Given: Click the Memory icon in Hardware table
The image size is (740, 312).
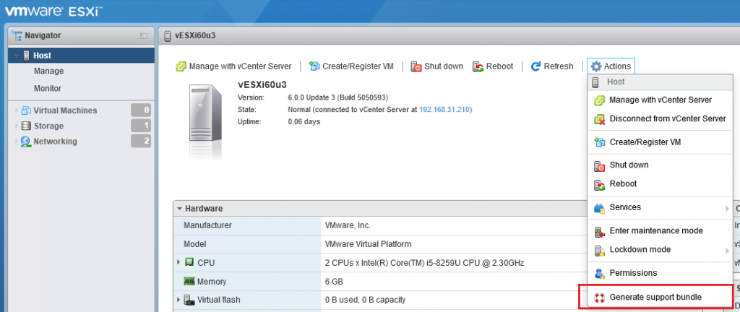Looking at the screenshot, I should click(x=190, y=282).
